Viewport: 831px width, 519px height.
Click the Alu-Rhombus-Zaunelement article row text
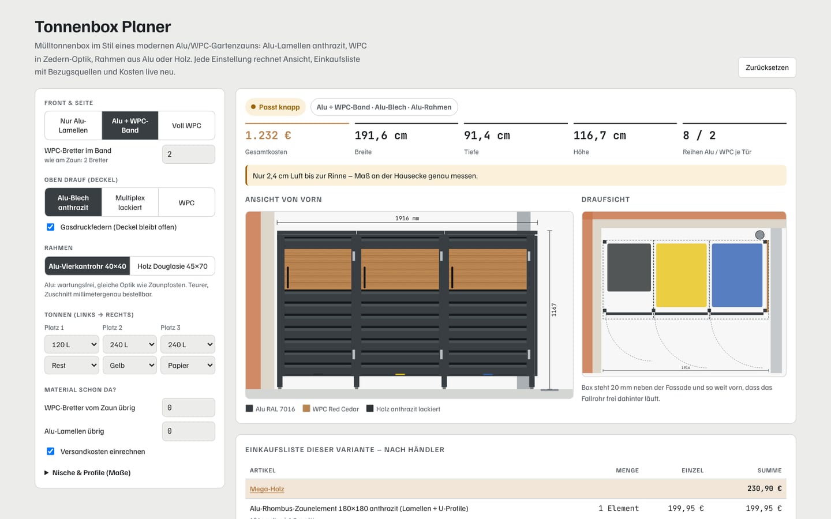click(x=359, y=509)
